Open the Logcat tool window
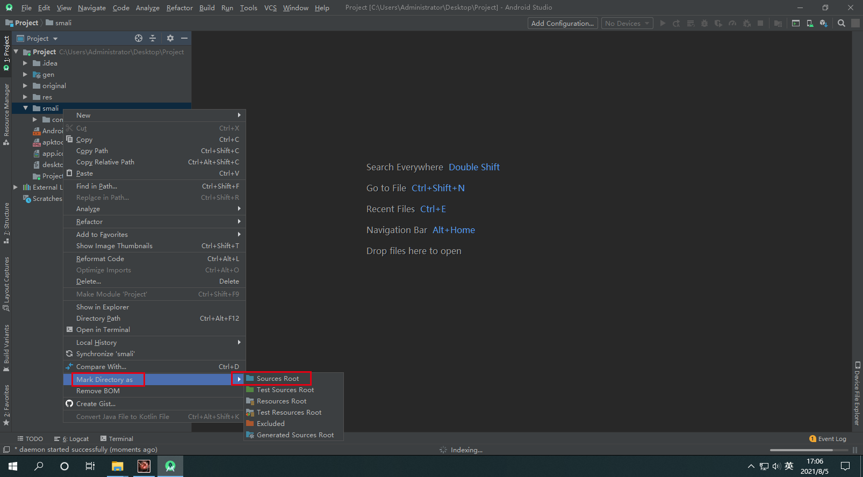Screen dimensions: 863x477 coord(71,439)
